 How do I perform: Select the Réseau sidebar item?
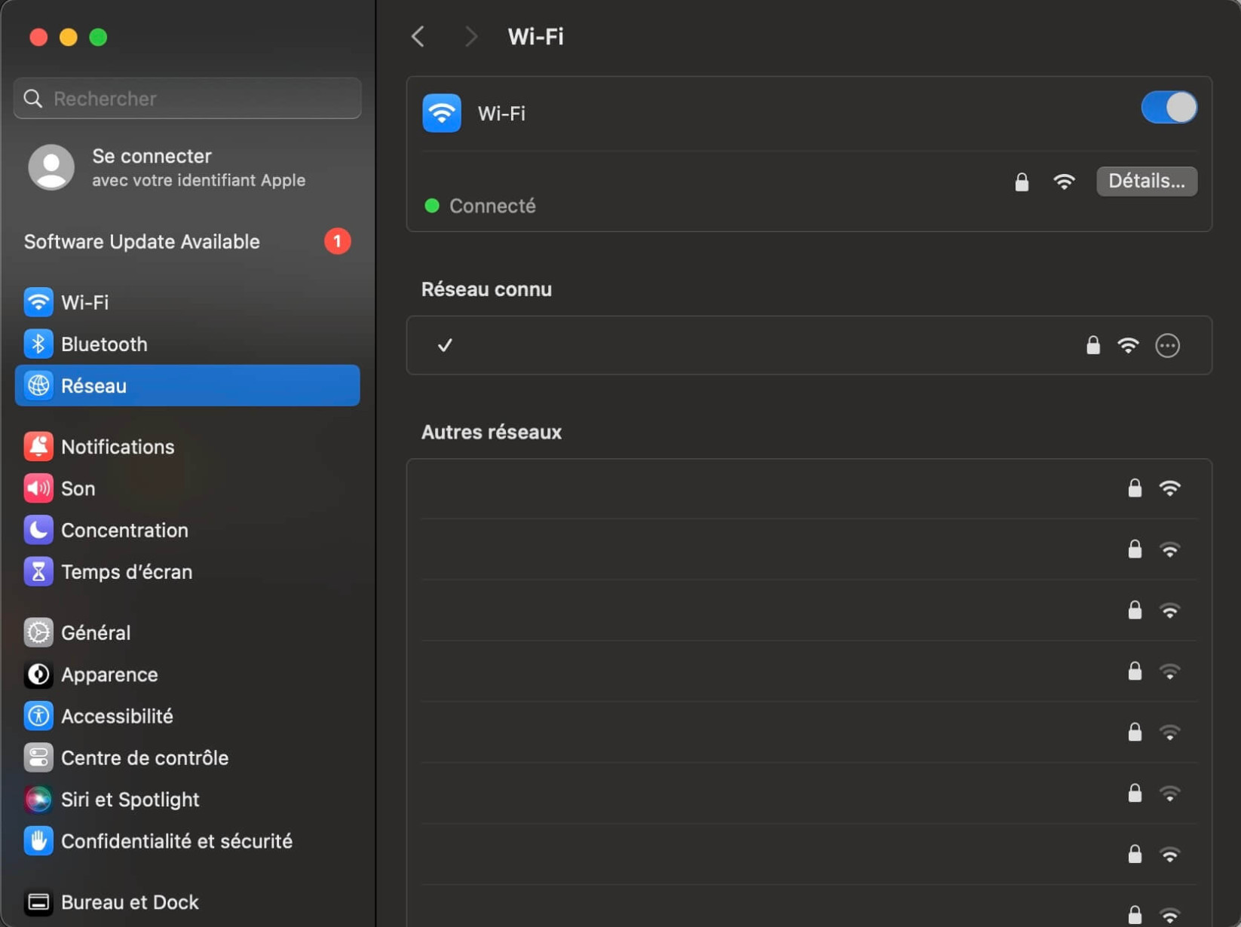coord(187,386)
